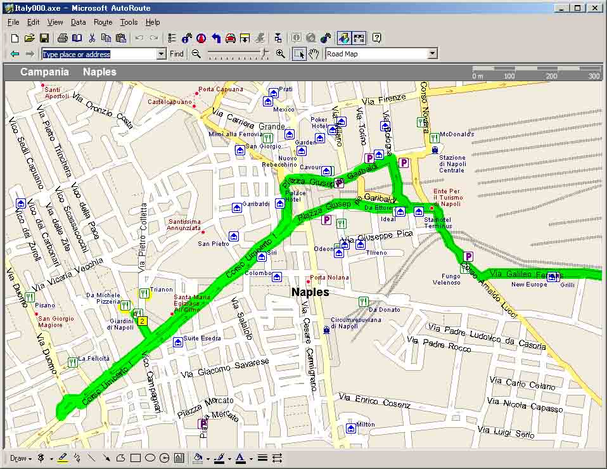Image resolution: width=607 pixels, height=469 pixels.
Task: Open the legend list toolbar icon
Action: coord(172,38)
